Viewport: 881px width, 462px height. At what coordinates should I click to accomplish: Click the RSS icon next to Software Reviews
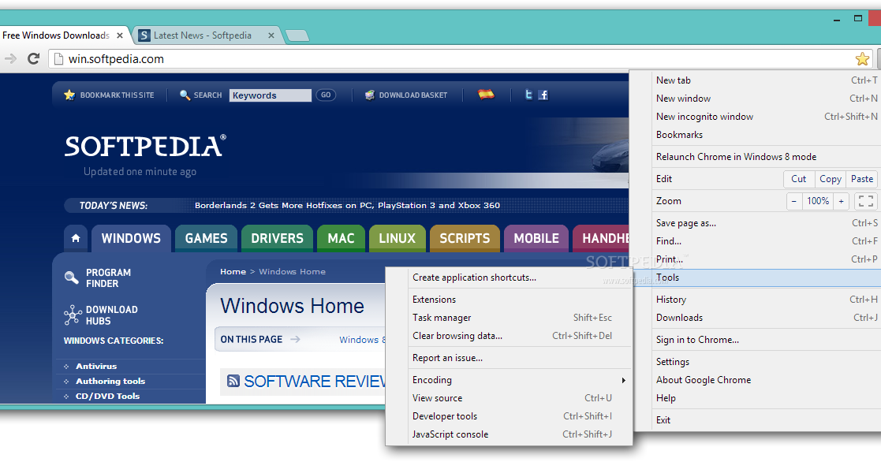(233, 381)
